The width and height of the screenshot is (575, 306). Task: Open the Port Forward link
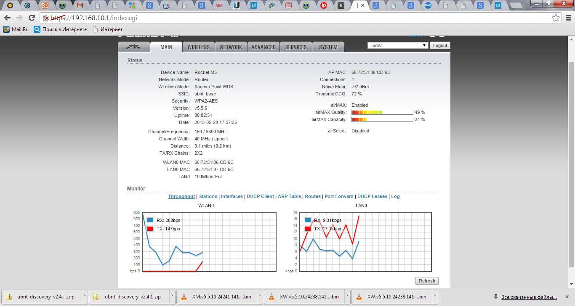pyautogui.click(x=339, y=196)
